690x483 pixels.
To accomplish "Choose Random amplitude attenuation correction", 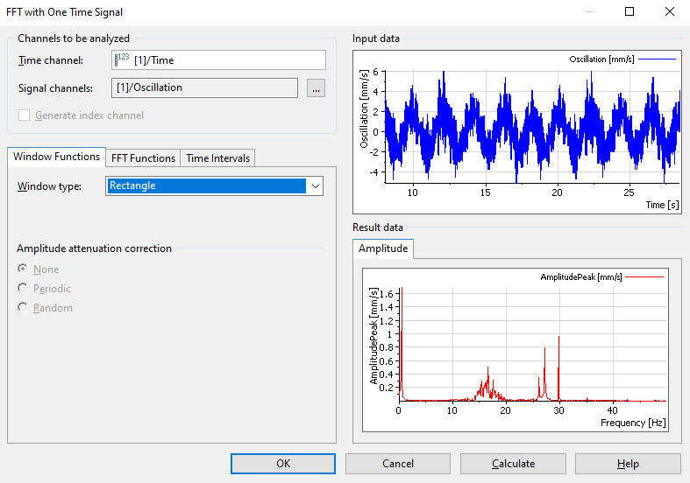I will pyautogui.click(x=23, y=308).
